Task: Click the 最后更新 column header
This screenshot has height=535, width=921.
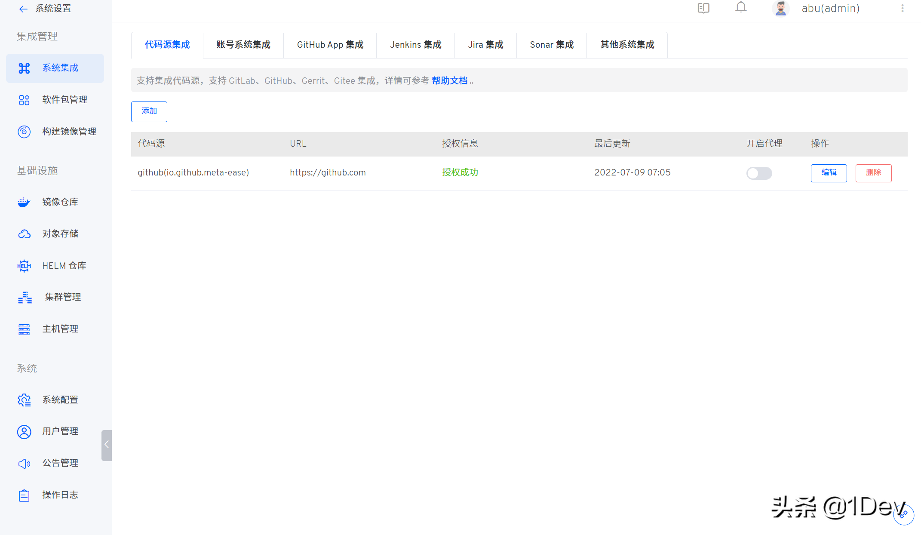Action: click(612, 144)
